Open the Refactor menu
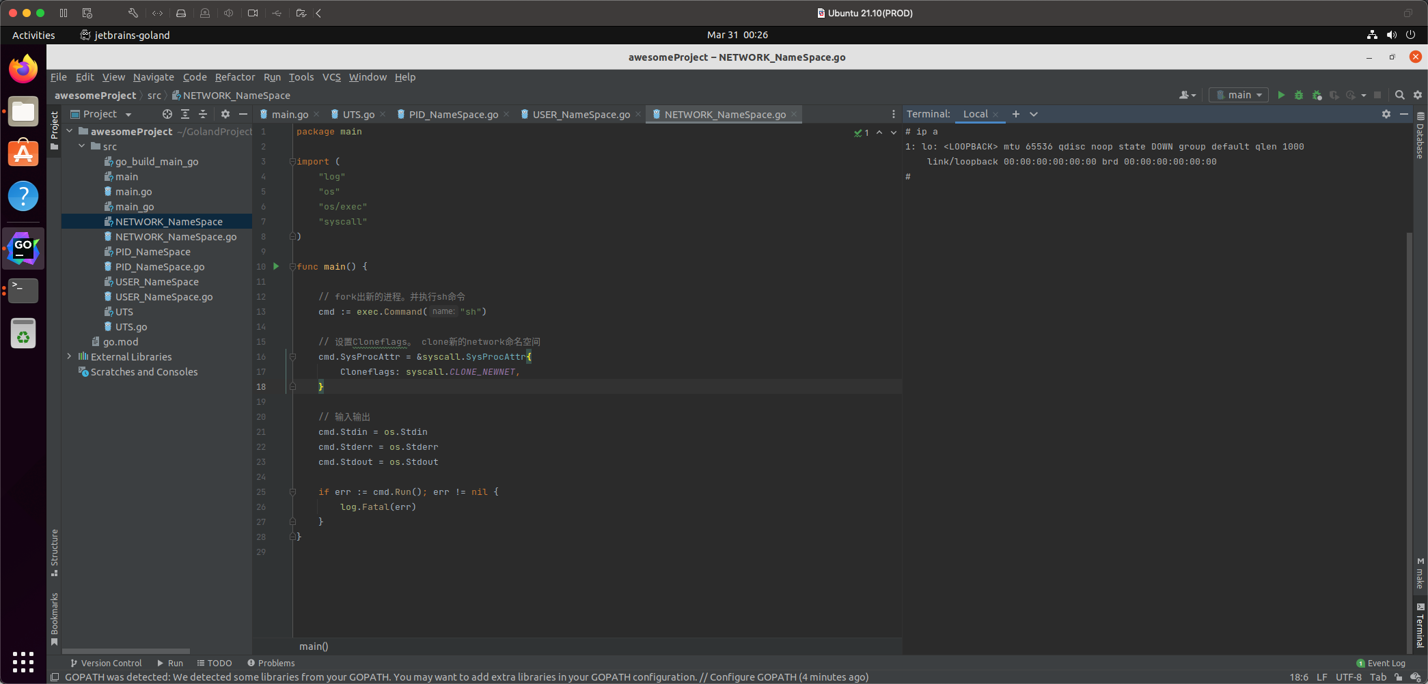This screenshot has width=1428, height=684. (234, 77)
